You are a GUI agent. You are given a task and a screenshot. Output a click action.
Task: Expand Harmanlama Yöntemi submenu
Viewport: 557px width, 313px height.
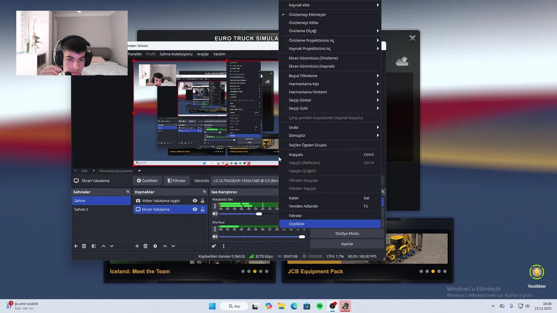pyautogui.click(x=330, y=92)
